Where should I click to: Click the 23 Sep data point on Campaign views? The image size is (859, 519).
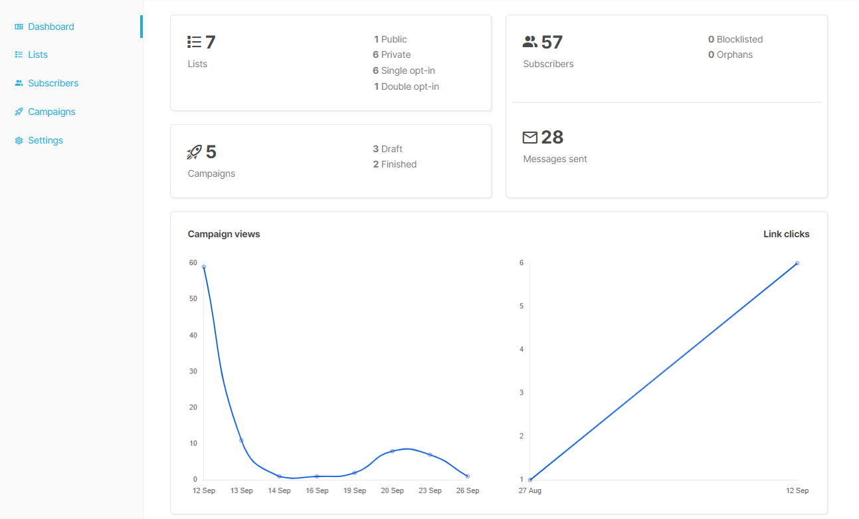click(430, 455)
